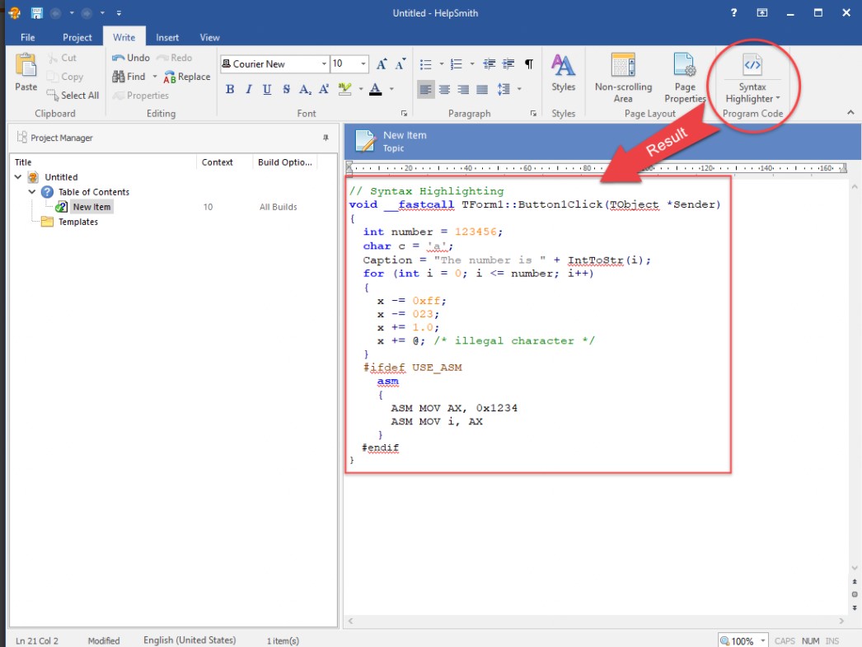
Task: Open the font color dropdown arrow
Action: coord(391,90)
